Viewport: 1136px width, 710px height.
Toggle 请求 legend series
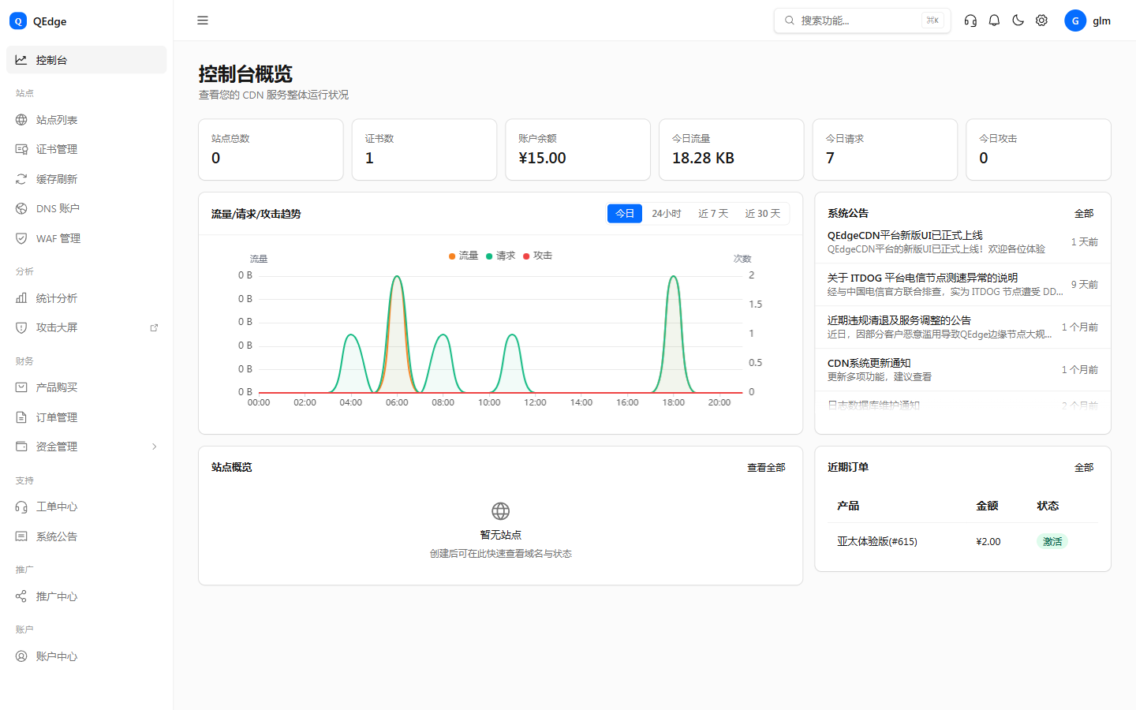pyautogui.click(x=500, y=256)
